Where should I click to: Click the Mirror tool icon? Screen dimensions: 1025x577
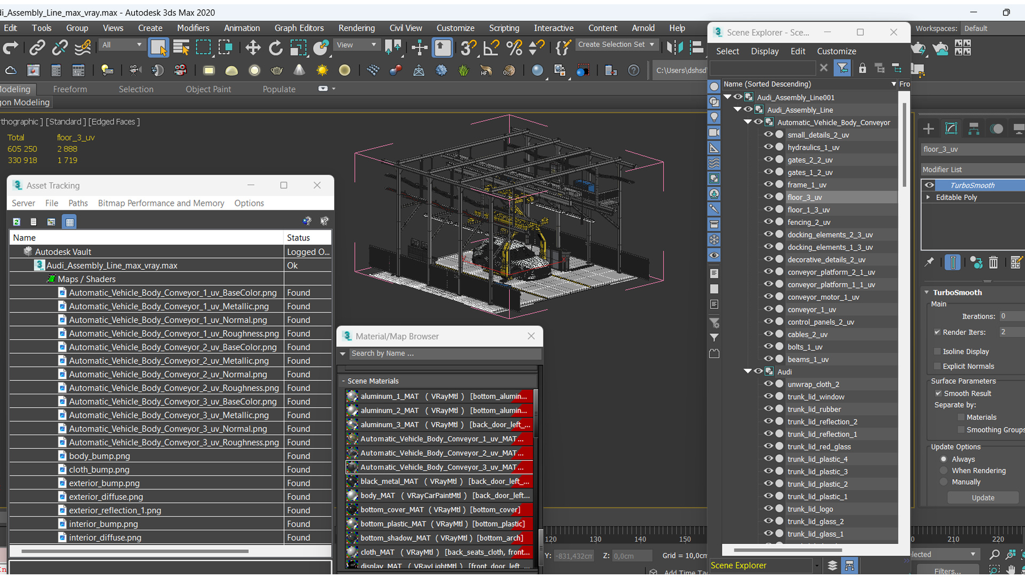pos(674,48)
